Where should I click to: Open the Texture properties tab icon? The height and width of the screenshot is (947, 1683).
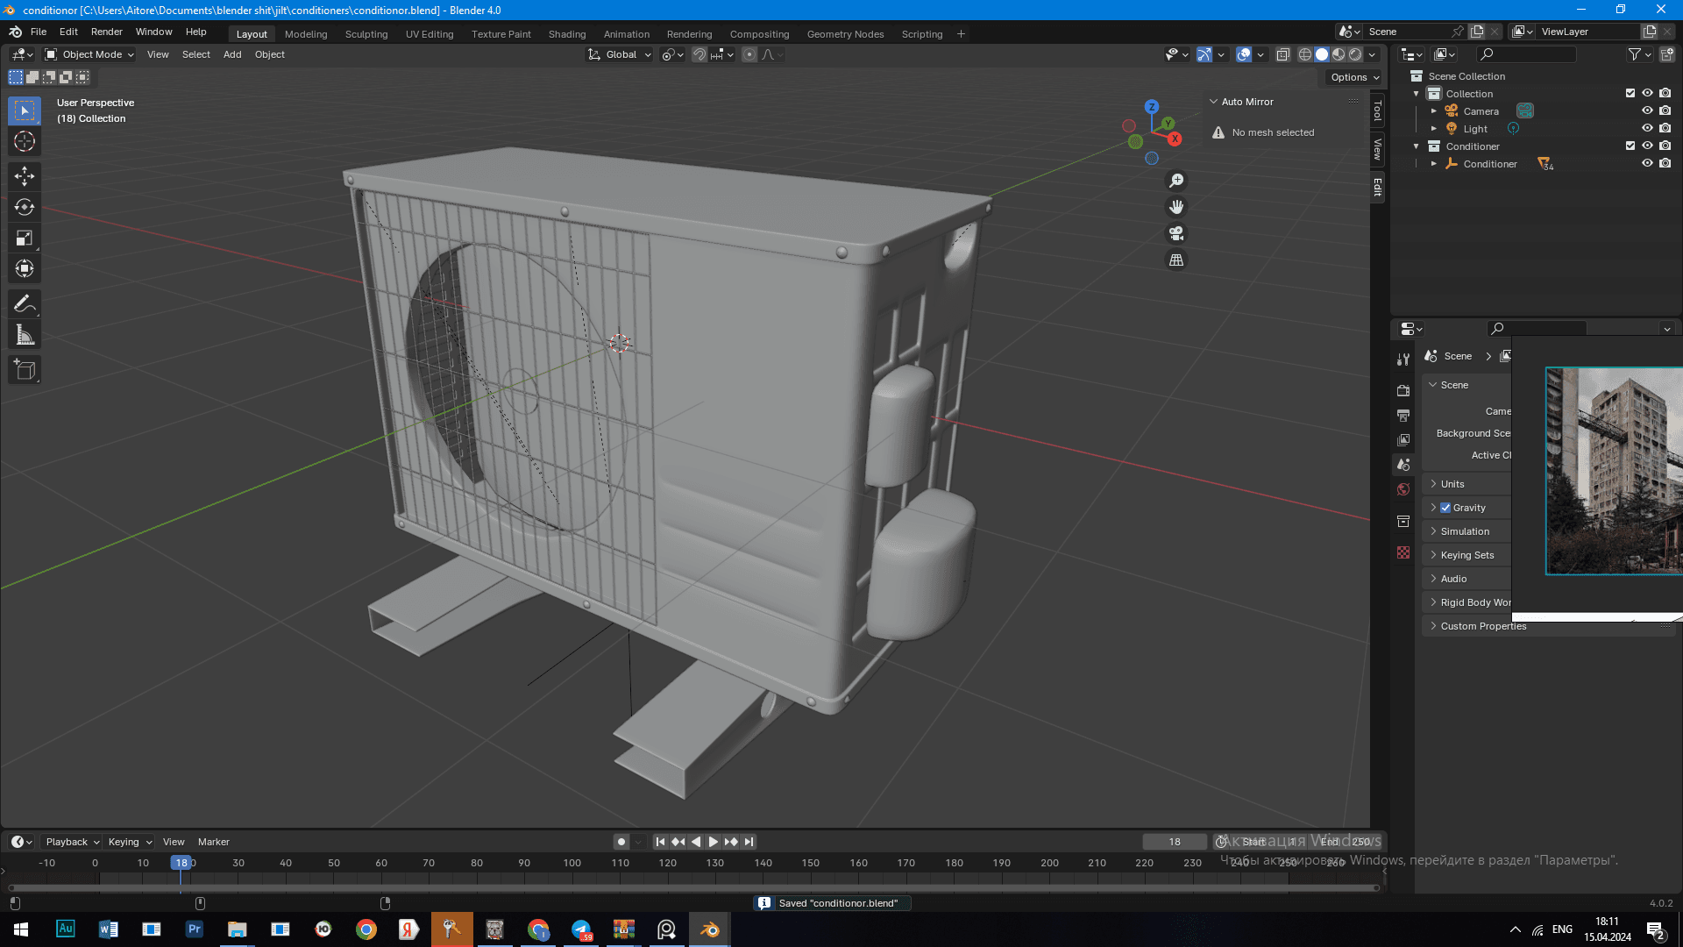pyautogui.click(x=1403, y=552)
